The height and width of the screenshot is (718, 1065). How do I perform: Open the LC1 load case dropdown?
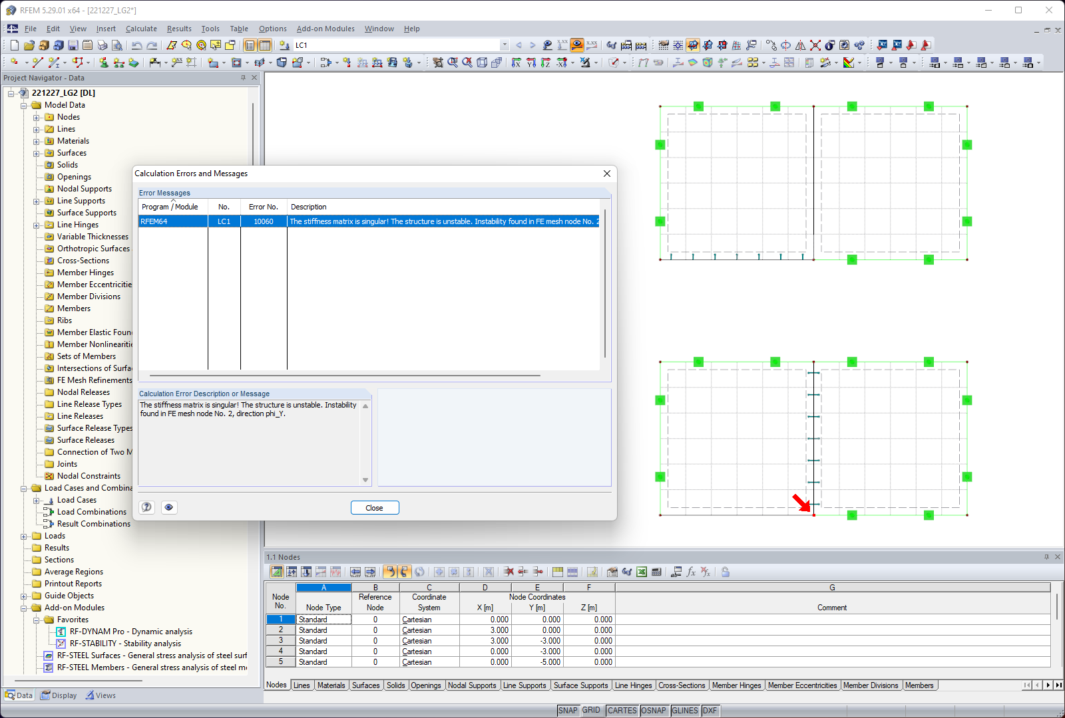click(505, 45)
